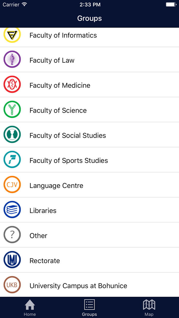Viewport: 179px width, 318px height.
Task: Tap the Faculty of Social Studies faces icon
Action: point(12,134)
